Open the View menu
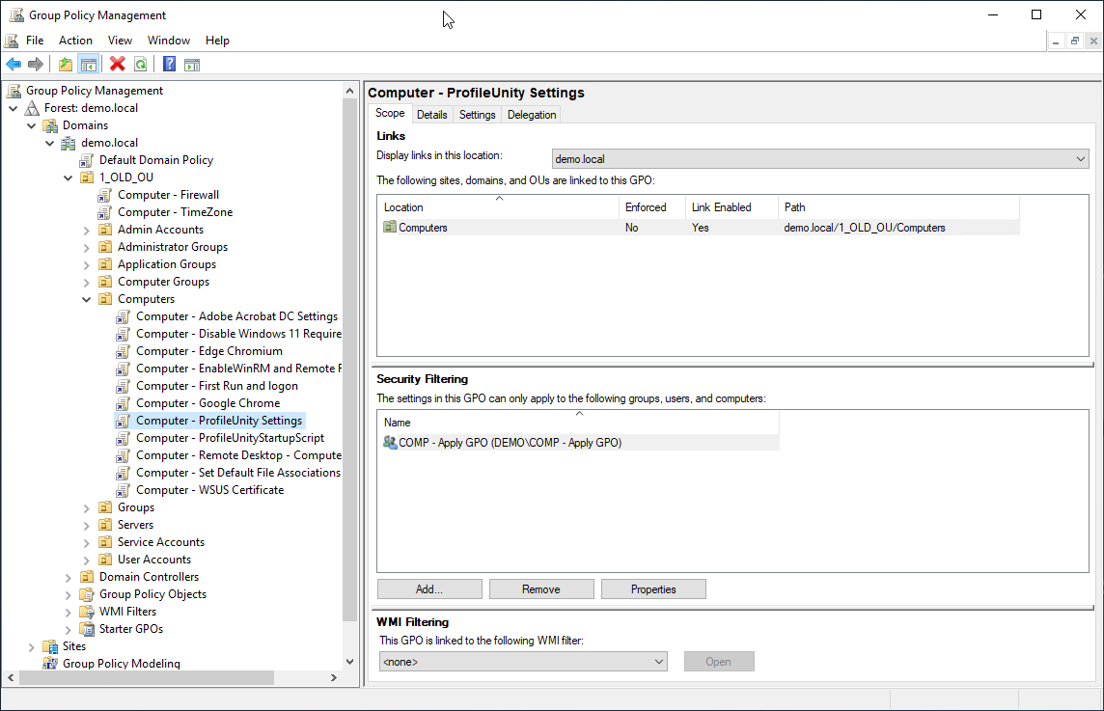The width and height of the screenshot is (1104, 711). 120,41
